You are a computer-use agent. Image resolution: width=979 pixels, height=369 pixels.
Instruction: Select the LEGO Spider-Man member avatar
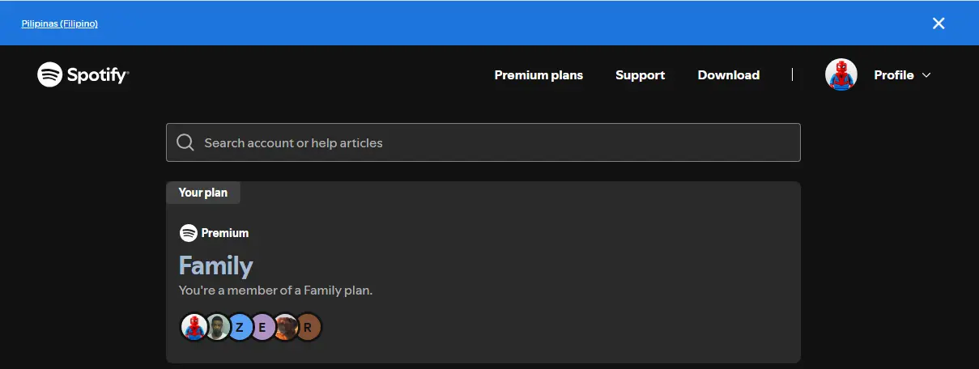pyautogui.click(x=194, y=327)
